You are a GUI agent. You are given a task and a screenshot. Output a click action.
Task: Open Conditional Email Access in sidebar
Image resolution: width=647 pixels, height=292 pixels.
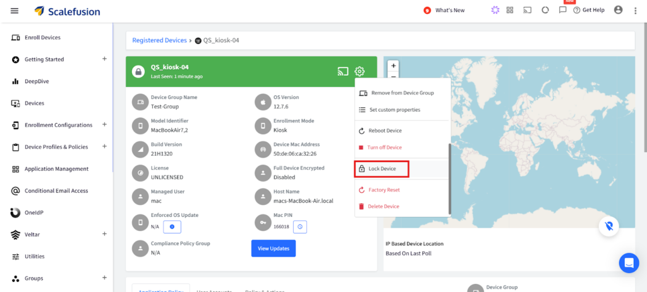click(56, 190)
